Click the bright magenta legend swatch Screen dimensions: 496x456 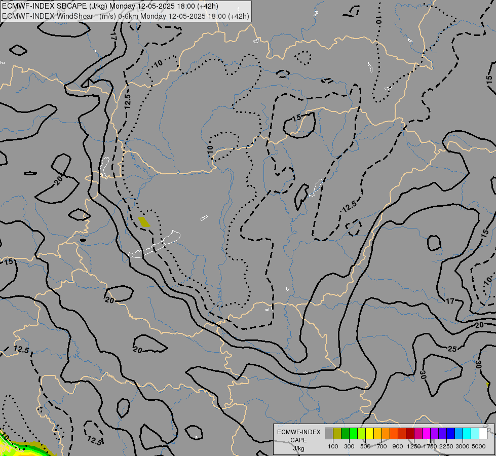click(x=426, y=434)
